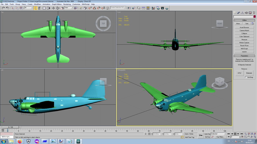Click the red object color swatch
This screenshot has height=144, width=257.
click(254, 16)
